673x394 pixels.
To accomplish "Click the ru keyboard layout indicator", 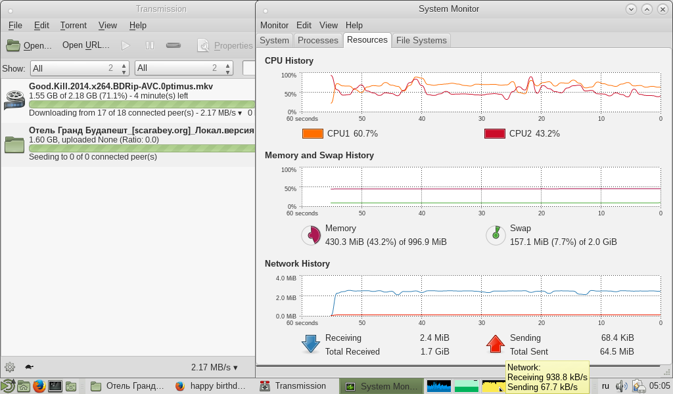I will 605,386.
